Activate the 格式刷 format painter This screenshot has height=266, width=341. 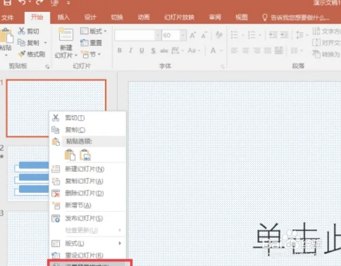click(x=32, y=54)
